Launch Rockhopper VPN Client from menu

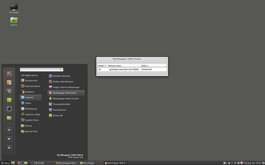coord(64,93)
